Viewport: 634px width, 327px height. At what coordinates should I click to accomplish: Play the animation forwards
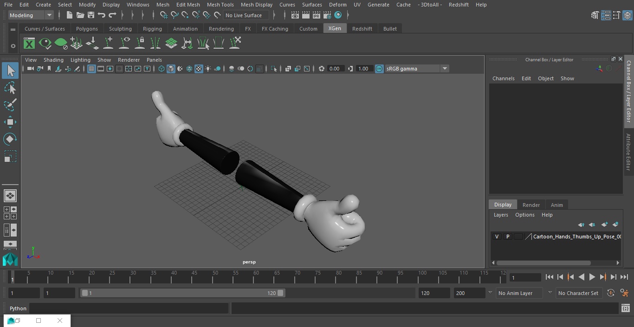(x=592, y=277)
